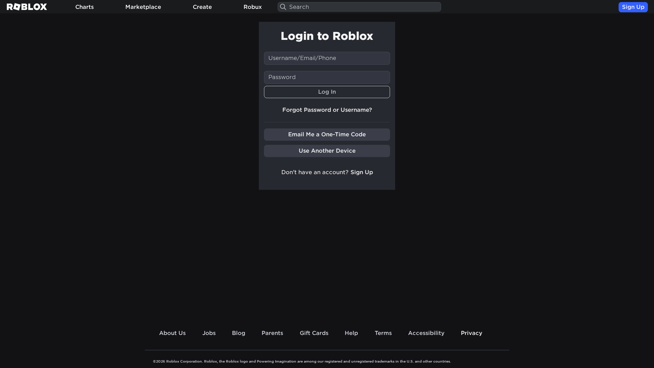Click the Roblox logo

pos(27,7)
